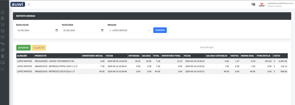Sort by COSTO column header

280,56
